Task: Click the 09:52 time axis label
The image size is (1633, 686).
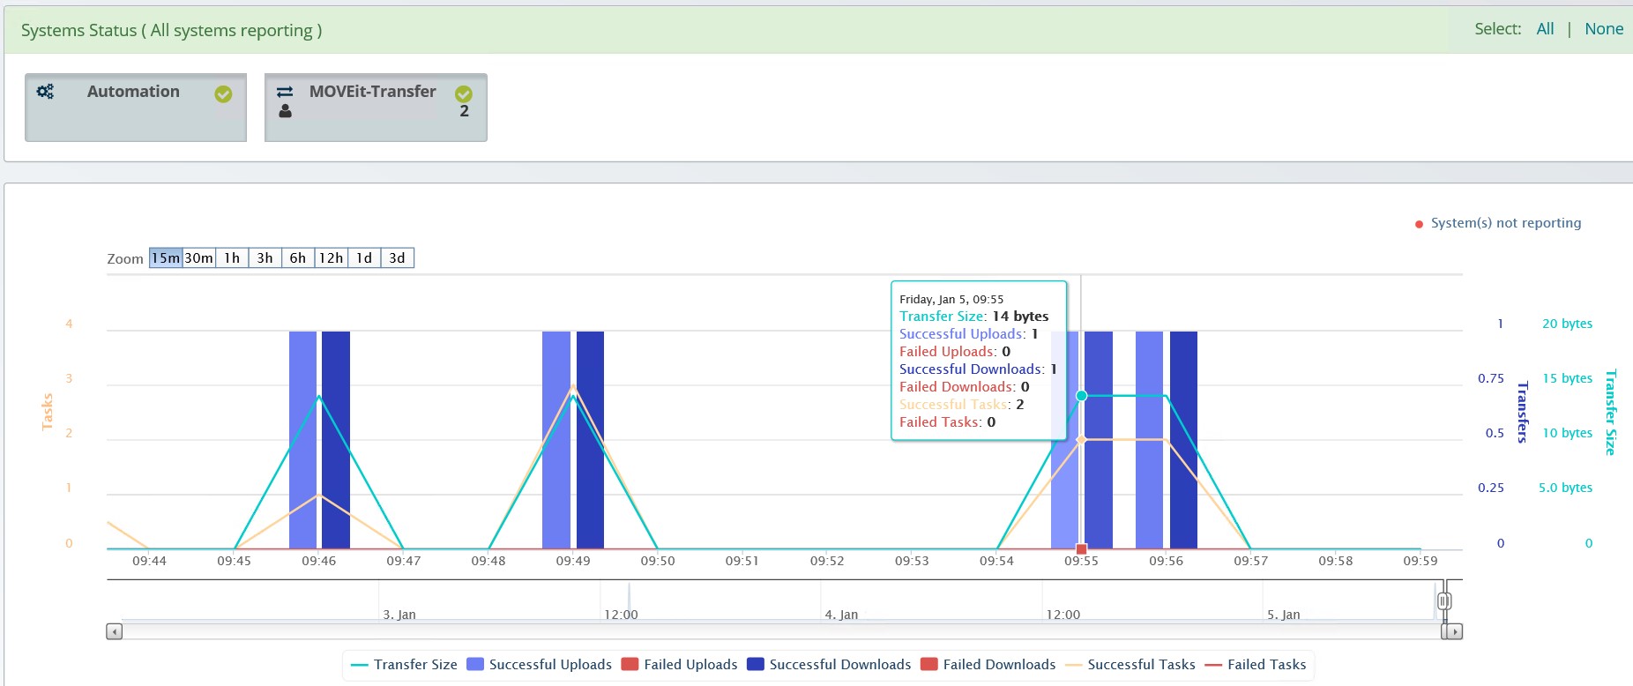Action: coord(827,561)
